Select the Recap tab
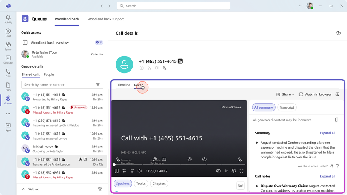This screenshot has height=195, width=347. 139,85
